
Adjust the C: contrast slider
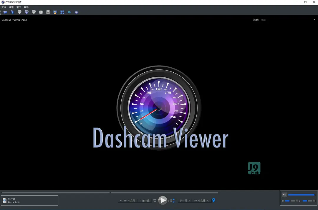[x=307, y=201]
